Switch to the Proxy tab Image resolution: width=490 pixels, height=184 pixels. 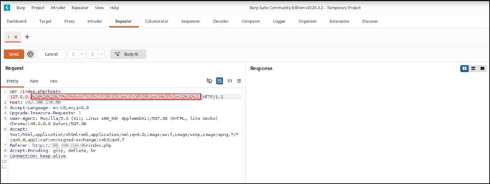[70, 21]
